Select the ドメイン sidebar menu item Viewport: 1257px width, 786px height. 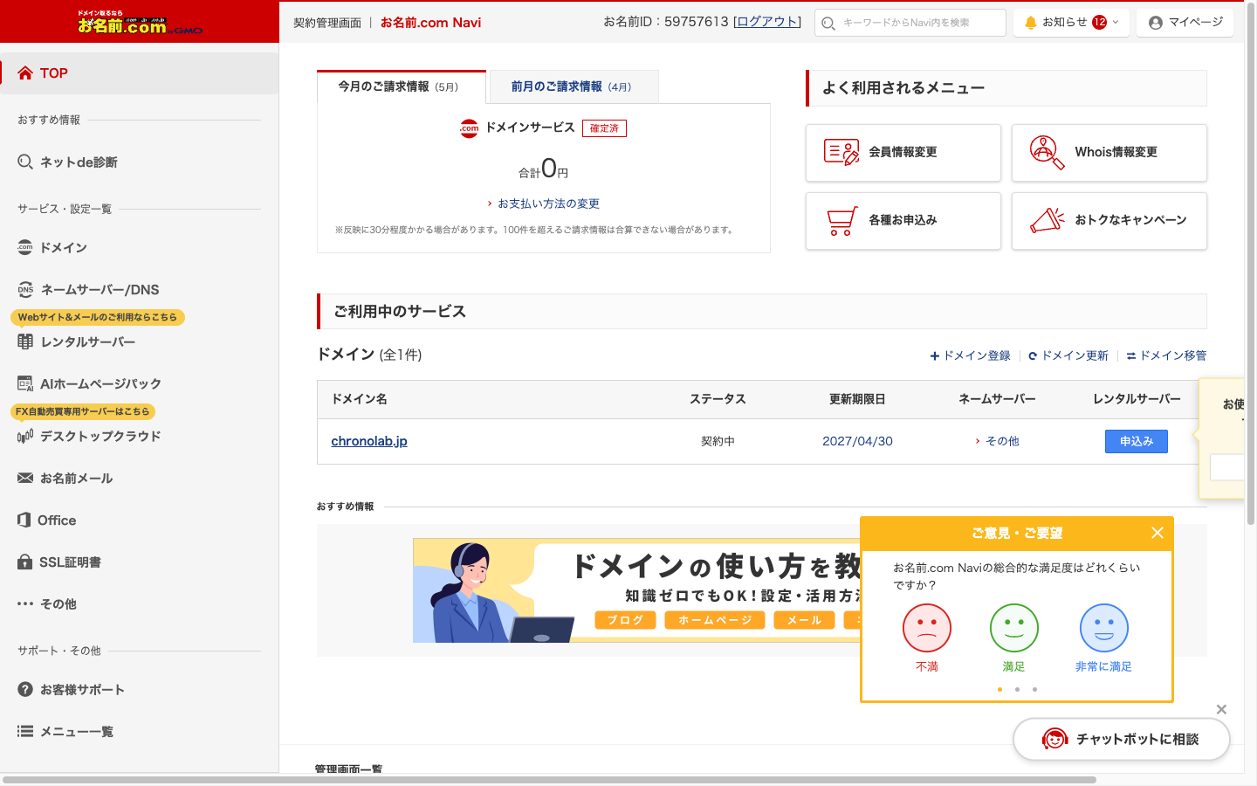(139, 247)
